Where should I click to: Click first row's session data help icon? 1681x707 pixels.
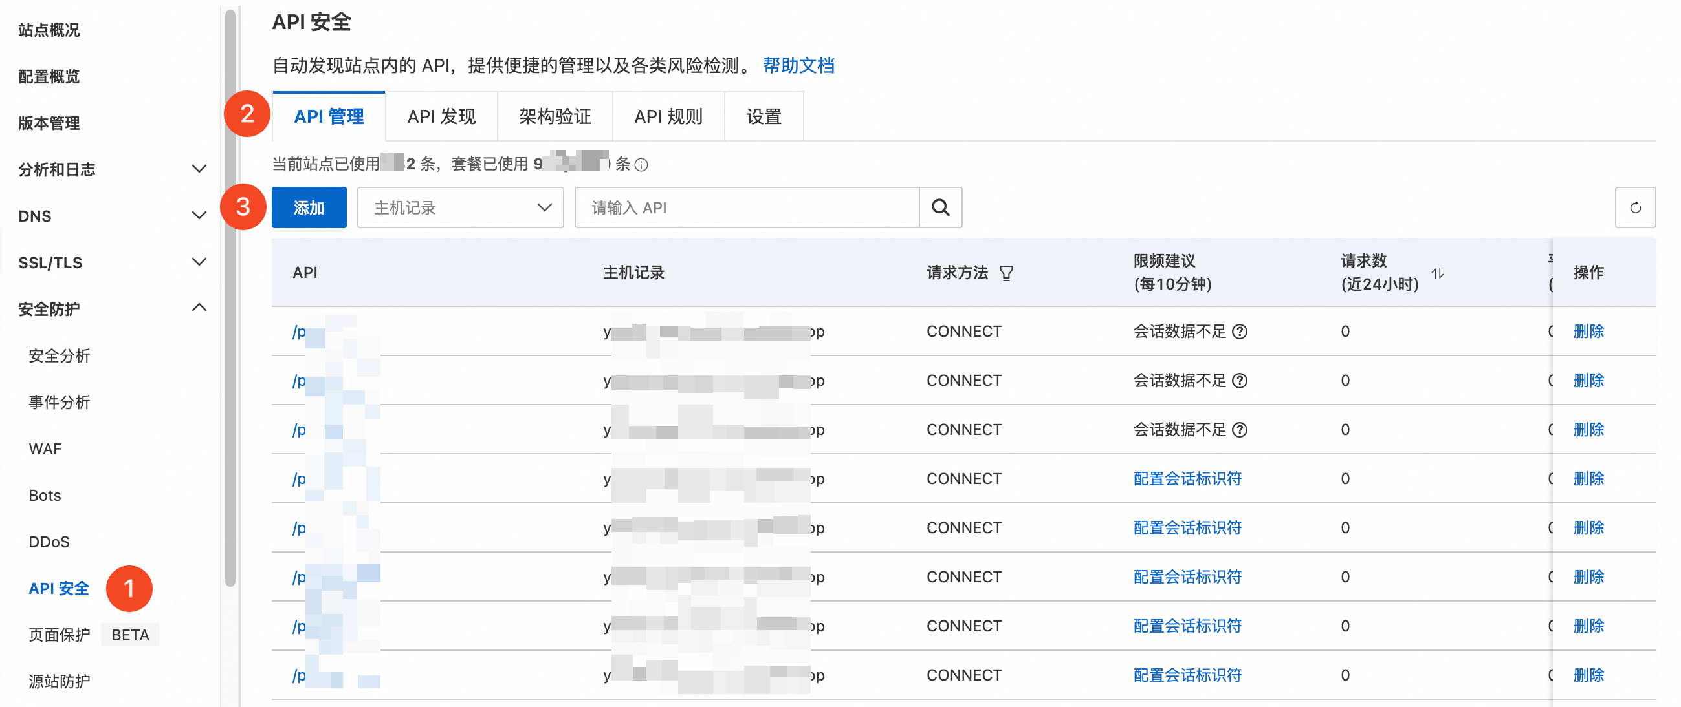coord(1239,332)
